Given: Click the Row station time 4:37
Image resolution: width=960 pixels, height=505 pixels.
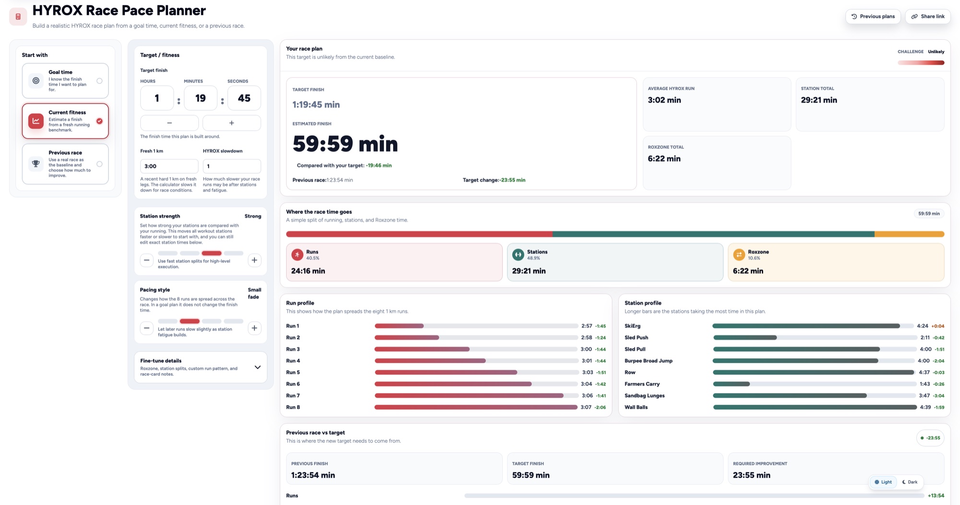Looking at the screenshot, I should pyautogui.click(x=924, y=372).
